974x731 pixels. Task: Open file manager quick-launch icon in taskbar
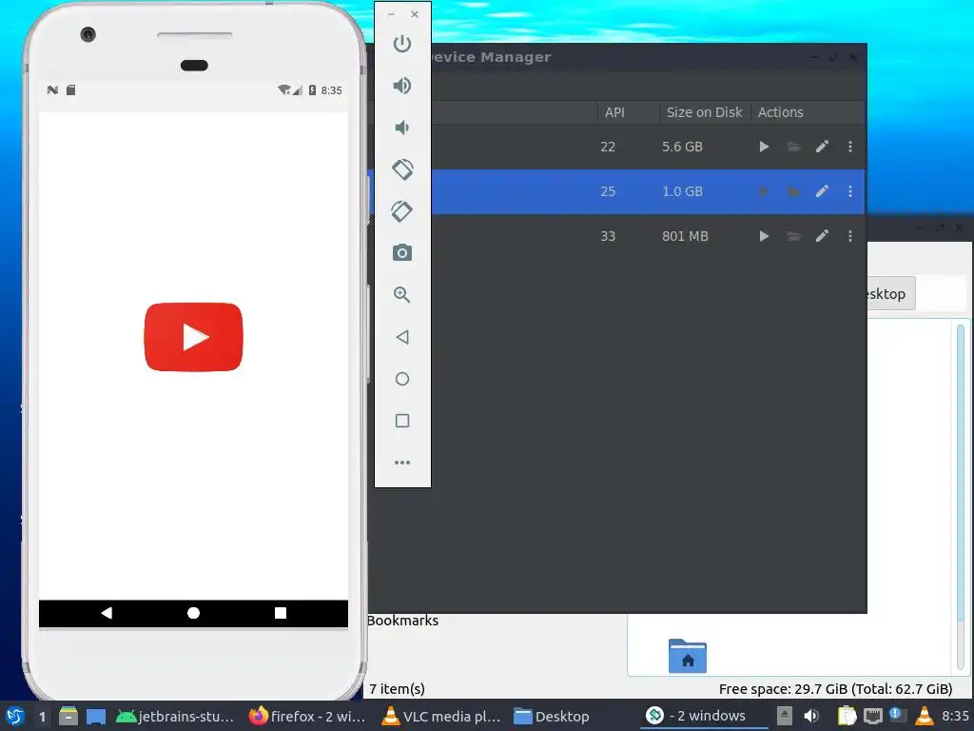point(68,716)
